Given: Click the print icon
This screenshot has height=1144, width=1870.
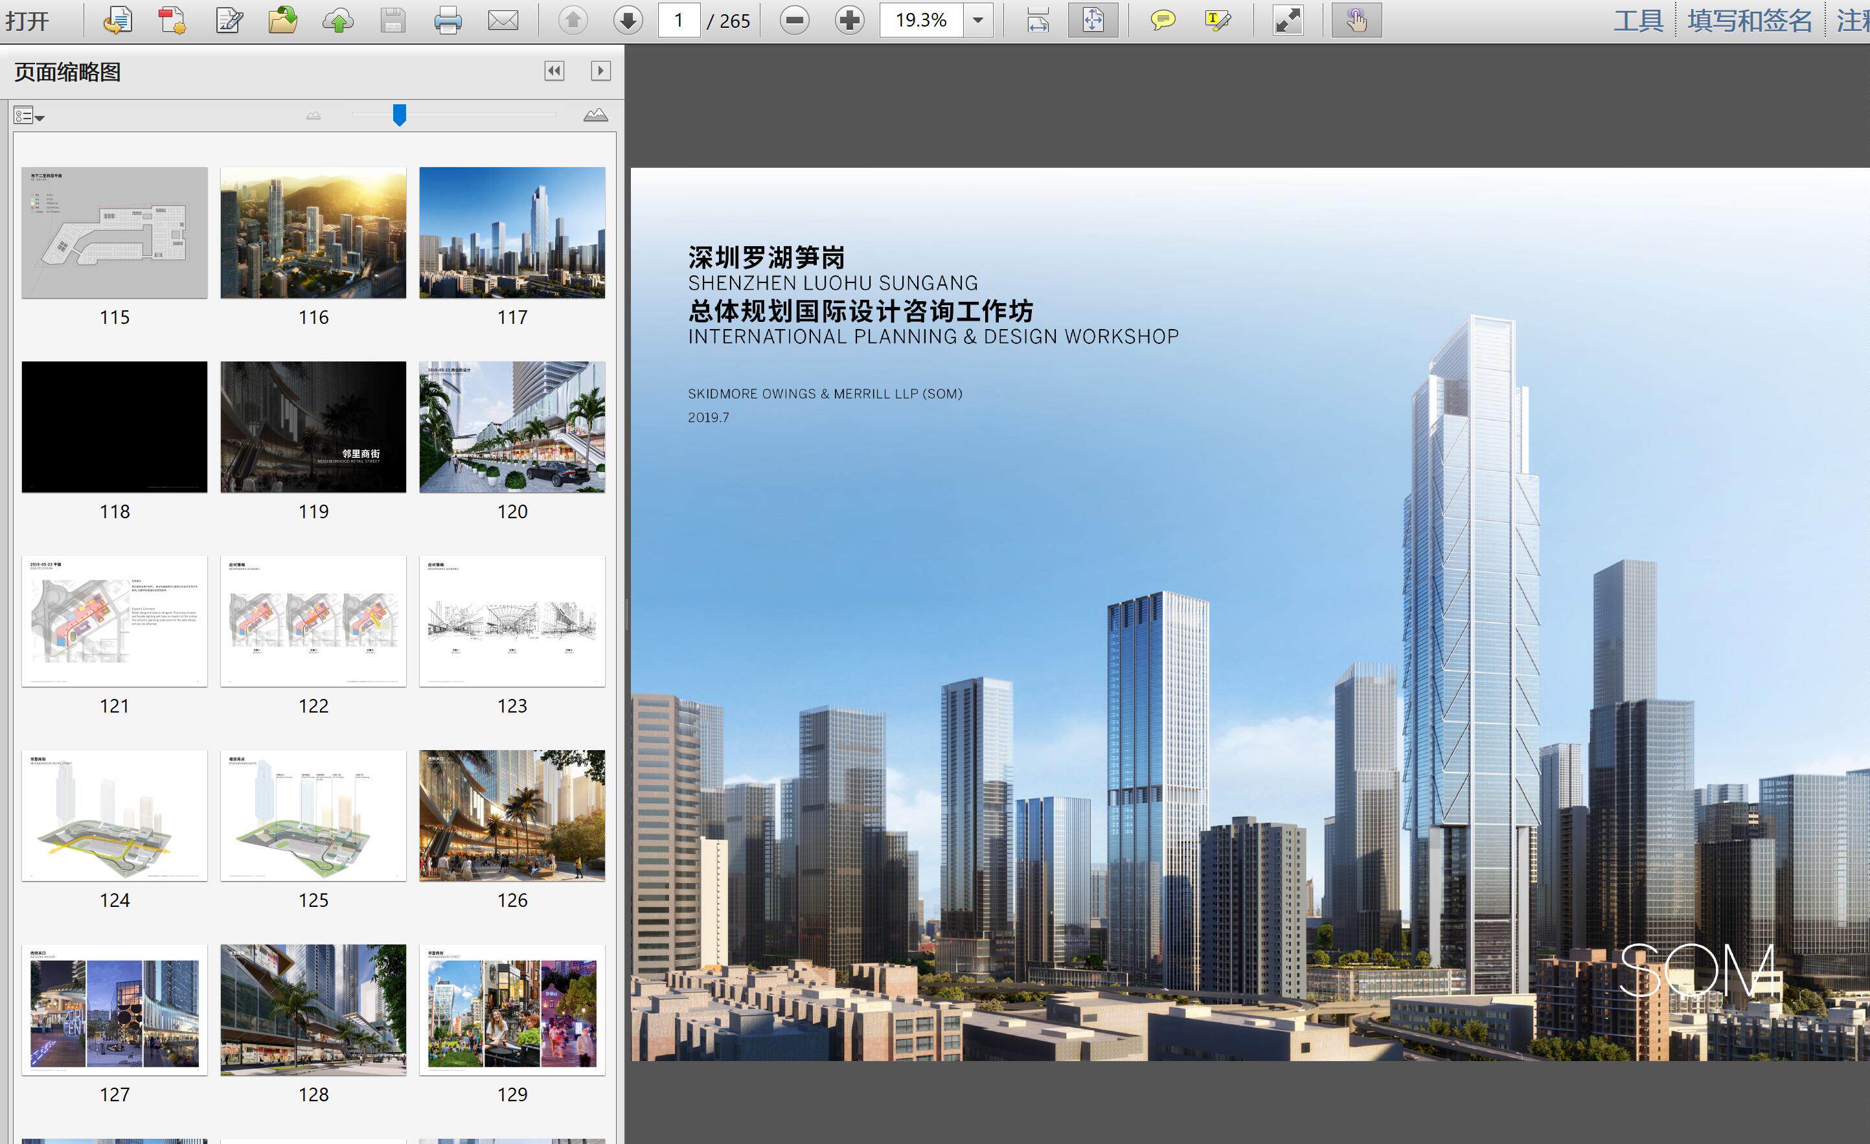Looking at the screenshot, I should tap(448, 19).
